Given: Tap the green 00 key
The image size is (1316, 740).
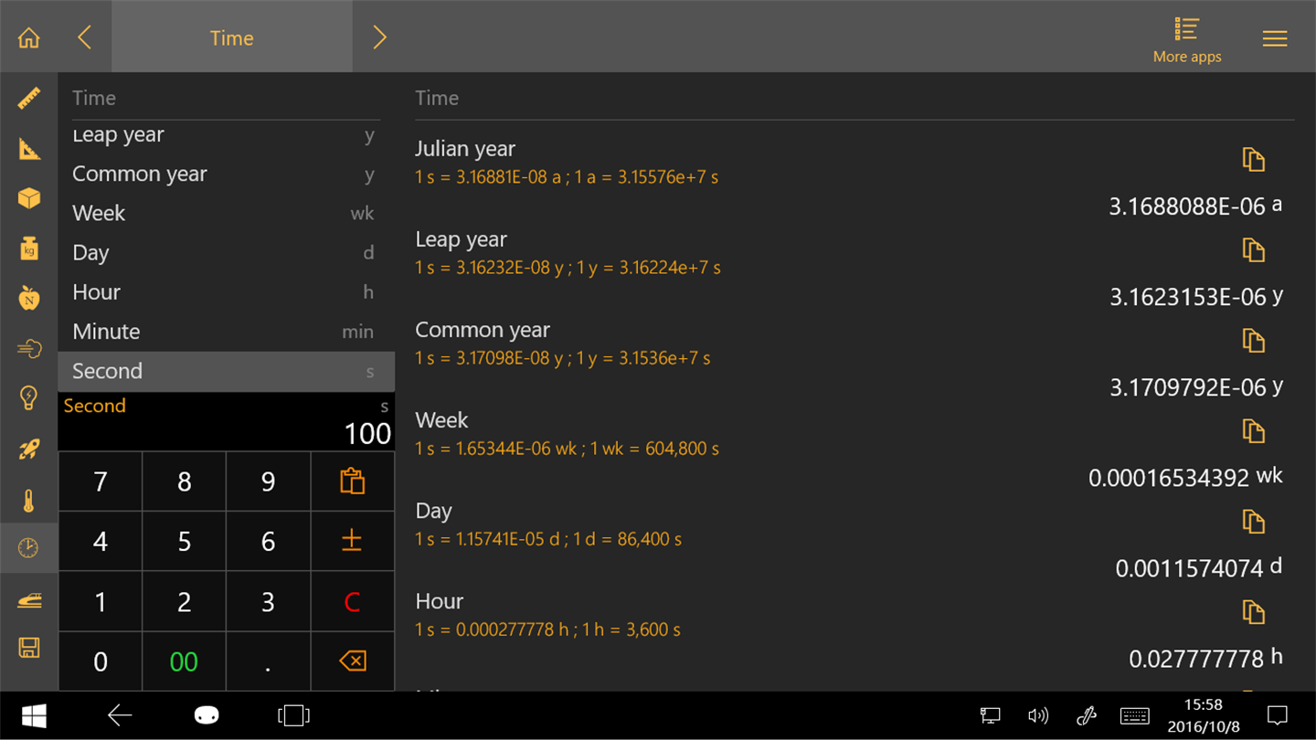Looking at the screenshot, I should coord(184,661).
